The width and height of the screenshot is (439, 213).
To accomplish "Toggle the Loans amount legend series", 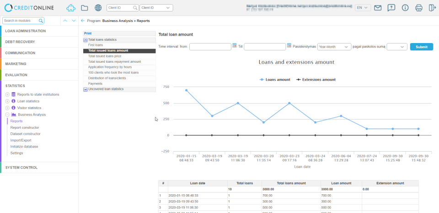I will pyautogui.click(x=275, y=80).
